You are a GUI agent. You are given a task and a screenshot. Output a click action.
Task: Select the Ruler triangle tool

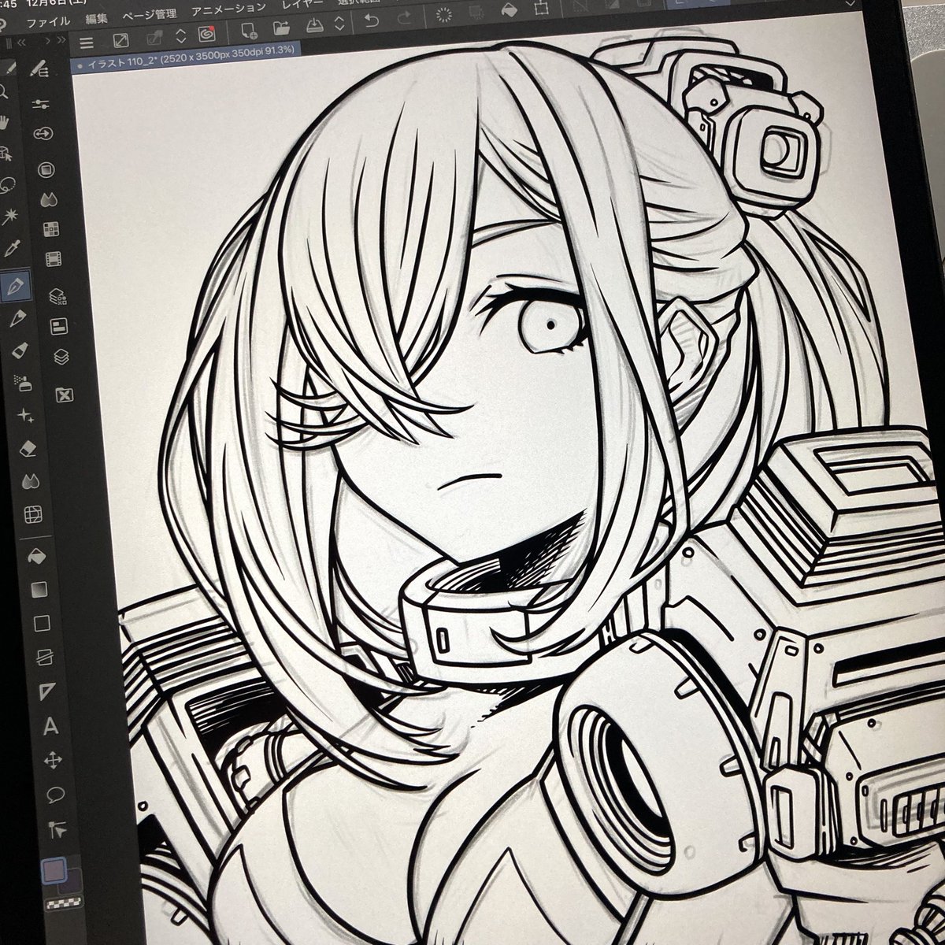click(x=46, y=691)
